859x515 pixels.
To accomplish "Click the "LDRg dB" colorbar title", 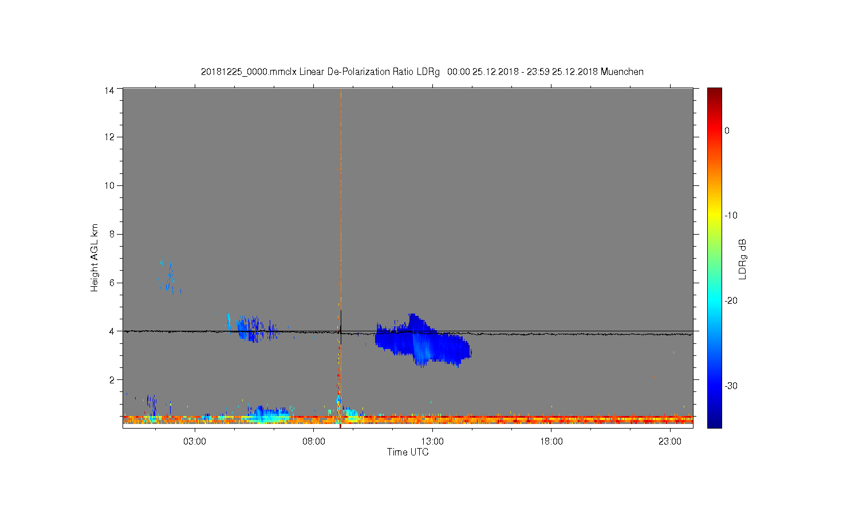I will [743, 259].
